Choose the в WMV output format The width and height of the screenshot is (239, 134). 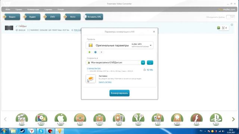pyautogui.click(x=41, y=119)
